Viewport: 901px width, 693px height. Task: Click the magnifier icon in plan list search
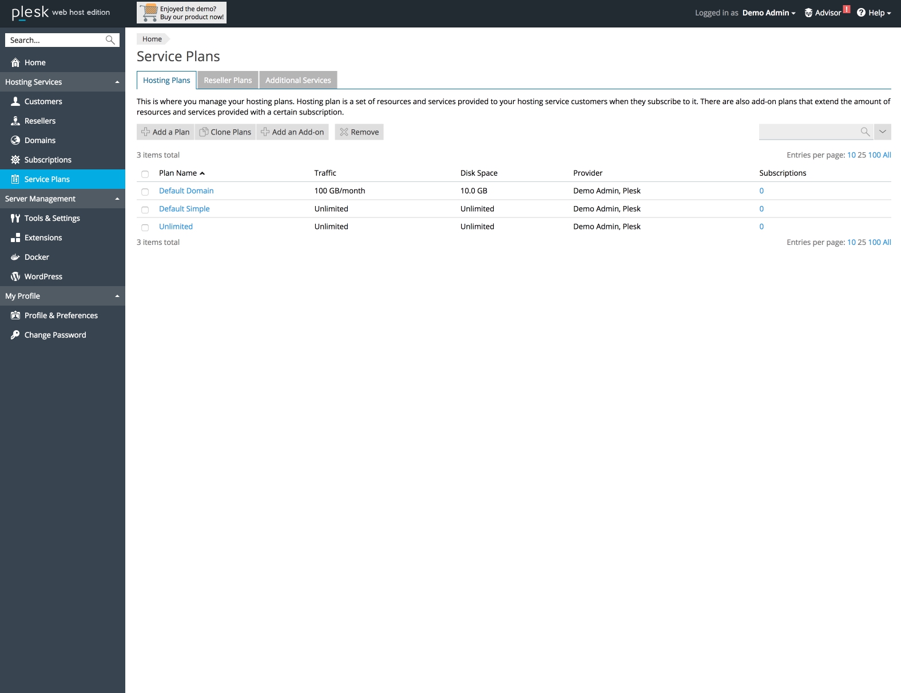(865, 132)
